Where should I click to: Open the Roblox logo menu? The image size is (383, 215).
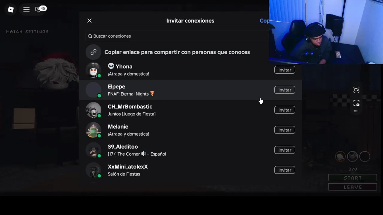pos(11,10)
